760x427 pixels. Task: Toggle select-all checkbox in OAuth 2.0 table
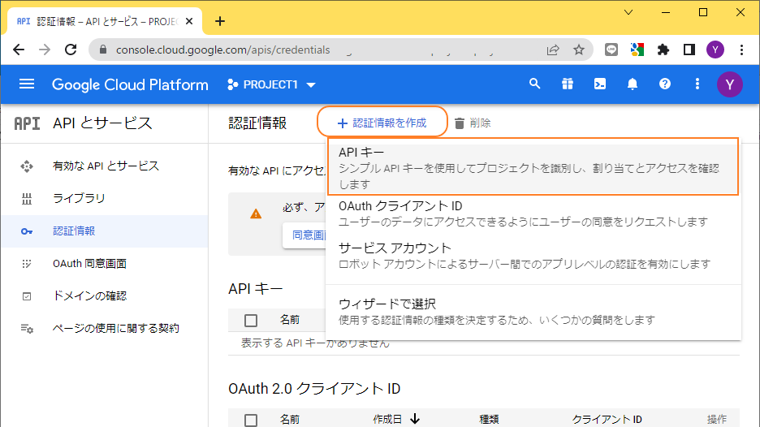tap(251, 420)
